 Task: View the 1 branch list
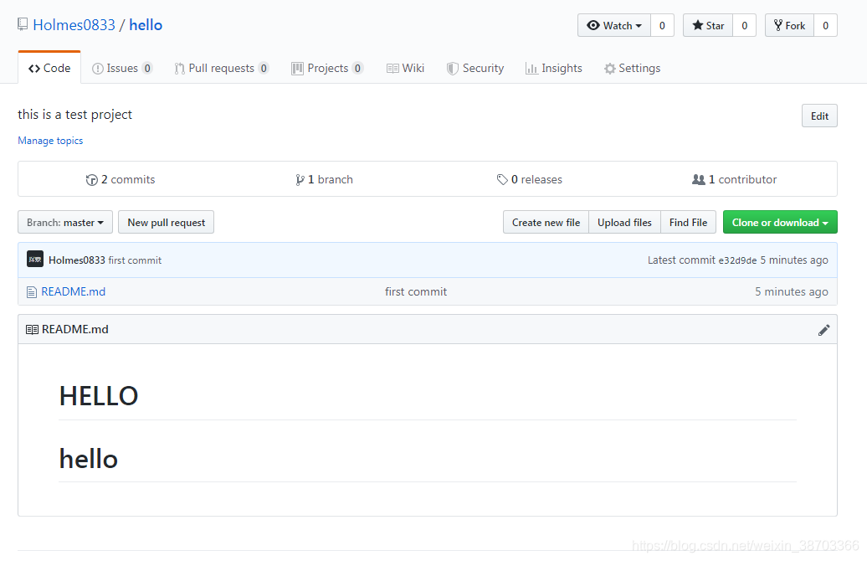[324, 179]
